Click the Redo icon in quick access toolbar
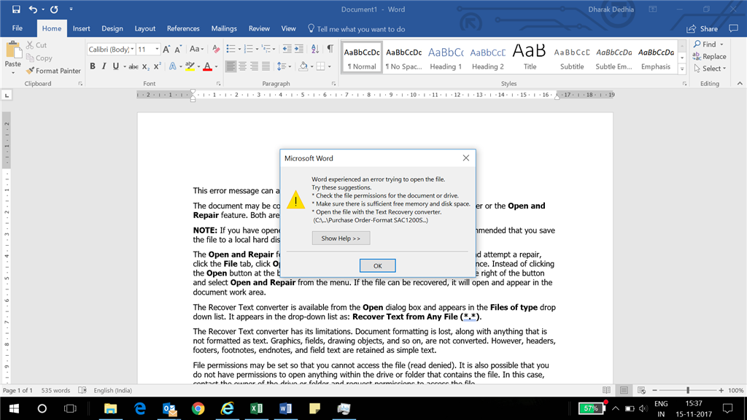 point(54,9)
